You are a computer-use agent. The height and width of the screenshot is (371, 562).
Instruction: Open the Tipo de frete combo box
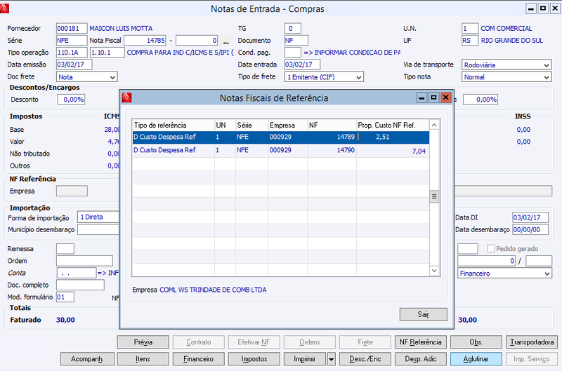[x=324, y=77]
